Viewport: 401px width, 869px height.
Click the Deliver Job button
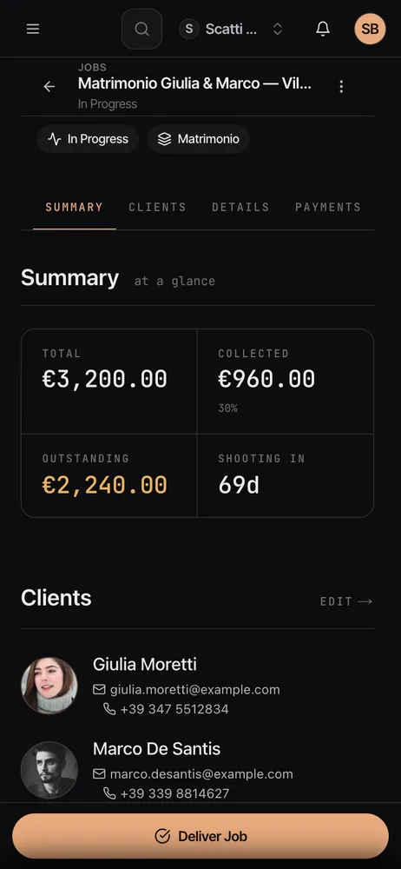click(200, 836)
